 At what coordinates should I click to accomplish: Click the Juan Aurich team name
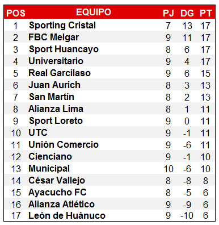[x=54, y=85]
